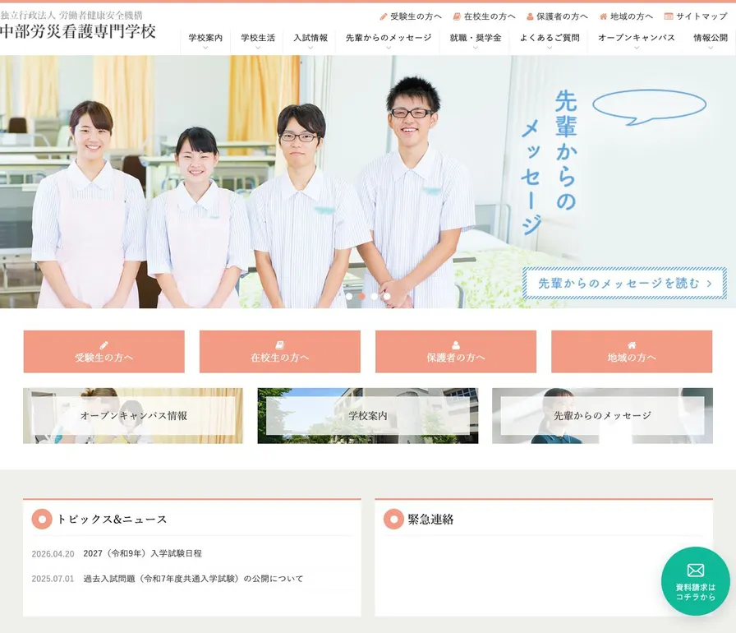736x633 pixels.
Task: Expand the chevron under 入試情報 menu
Action: coord(310,48)
